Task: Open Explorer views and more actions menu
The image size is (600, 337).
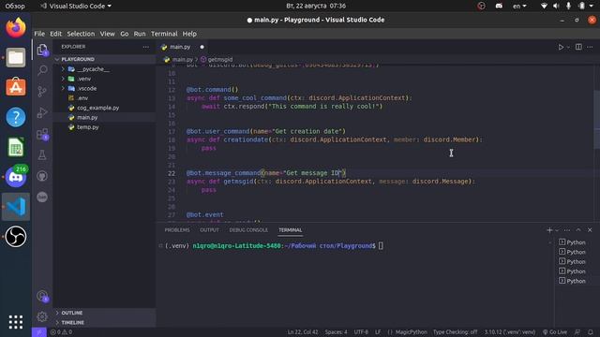Action: point(146,47)
